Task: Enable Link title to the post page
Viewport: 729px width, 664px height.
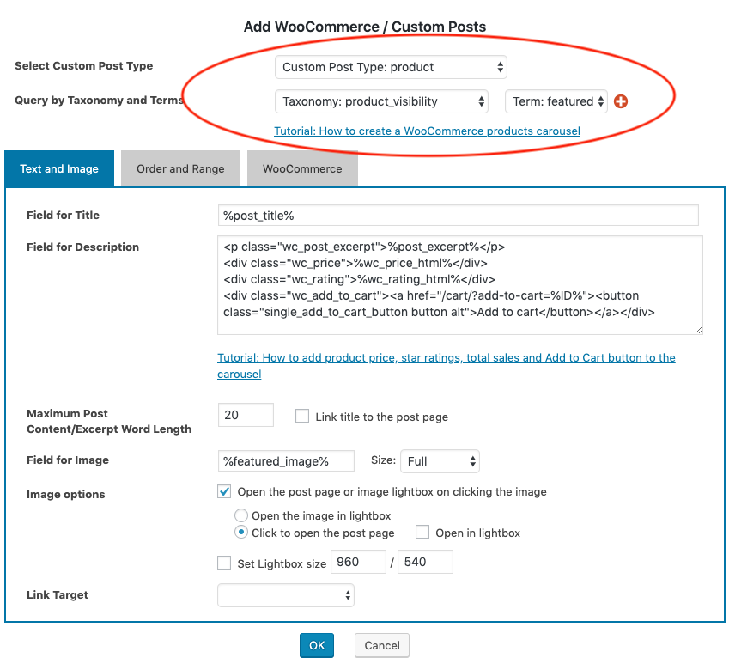Action: point(302,417)
